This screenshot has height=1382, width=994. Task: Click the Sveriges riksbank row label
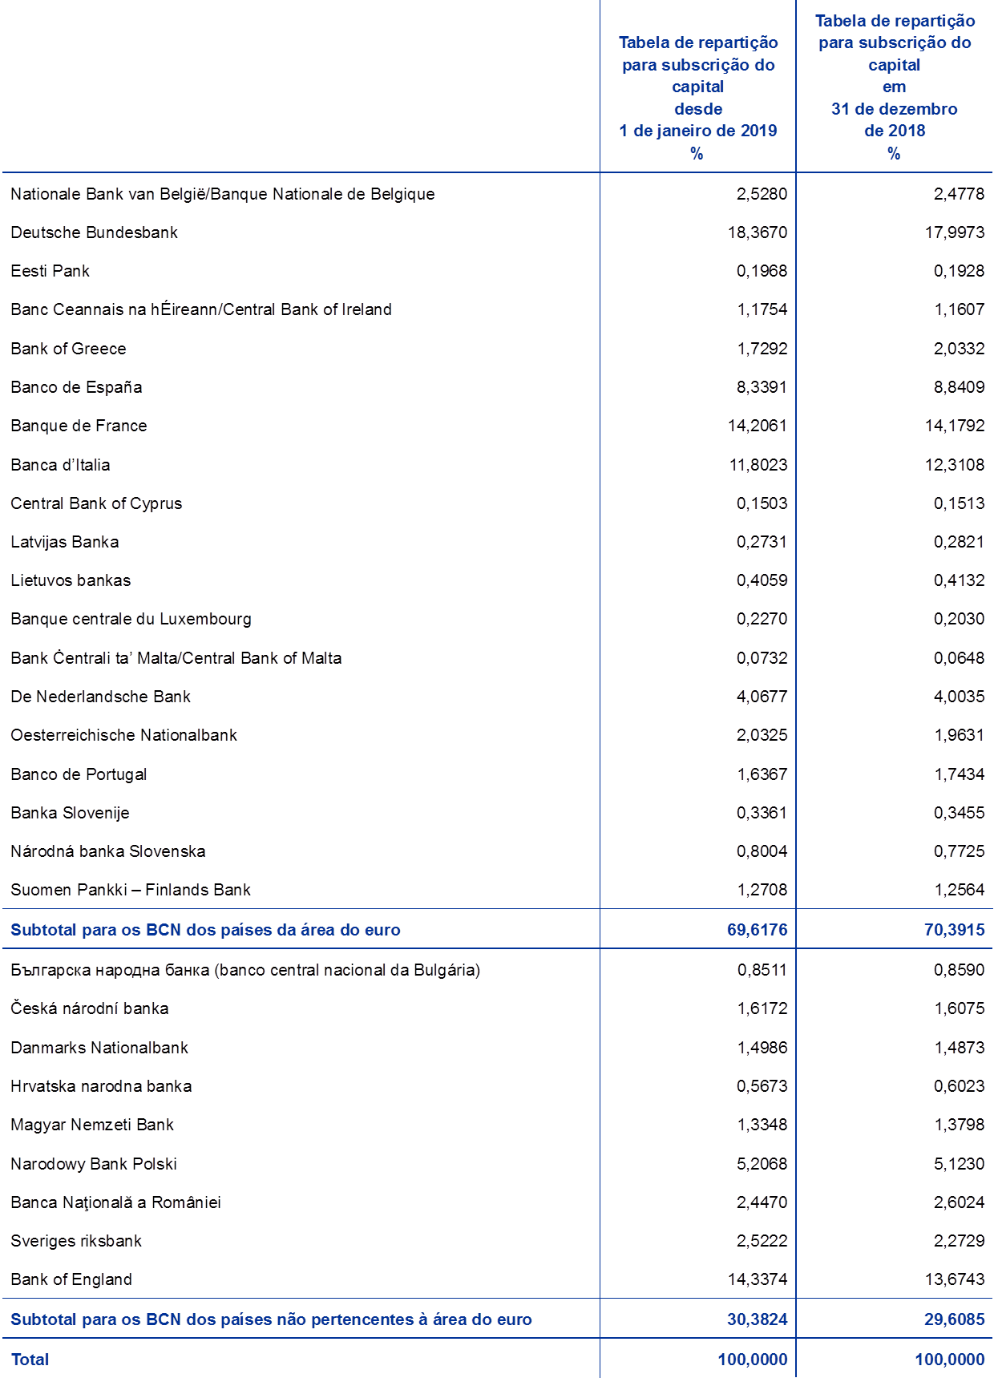[76, 1241]
